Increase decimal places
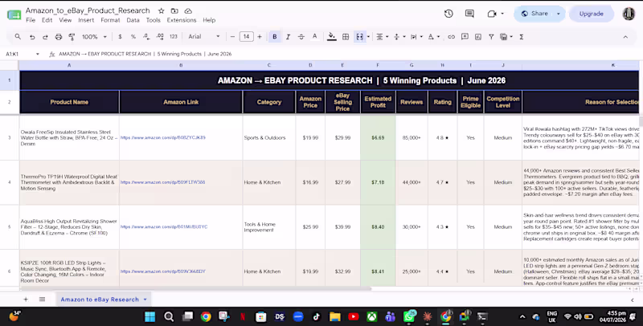 [x=160, y=37]
